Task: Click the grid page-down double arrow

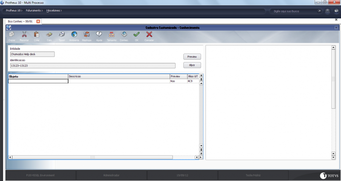Action: point(201,150)
